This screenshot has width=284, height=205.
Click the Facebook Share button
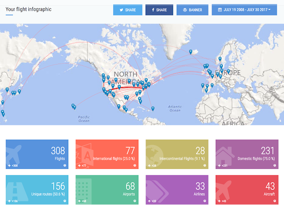click(159, 10)
